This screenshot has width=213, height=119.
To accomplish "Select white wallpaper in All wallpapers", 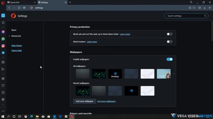I will click(147, 74).
